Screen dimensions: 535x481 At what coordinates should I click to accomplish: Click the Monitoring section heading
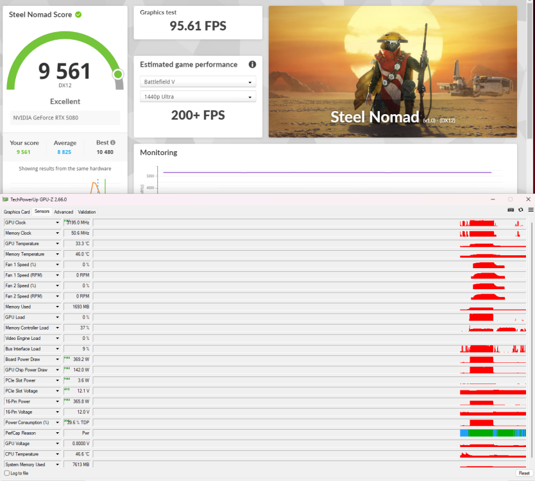coord(158,153)
